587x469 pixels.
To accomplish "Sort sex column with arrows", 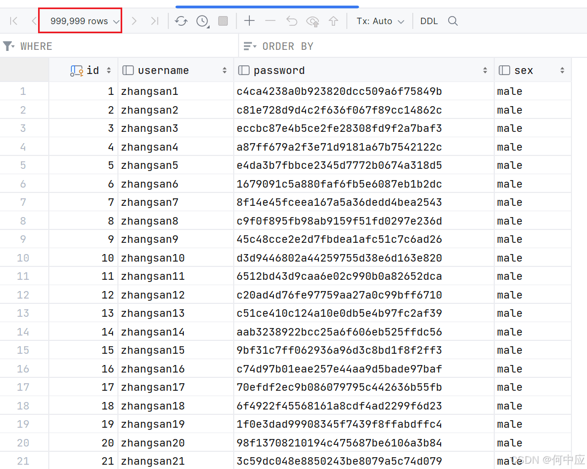I will click(562, 70).
